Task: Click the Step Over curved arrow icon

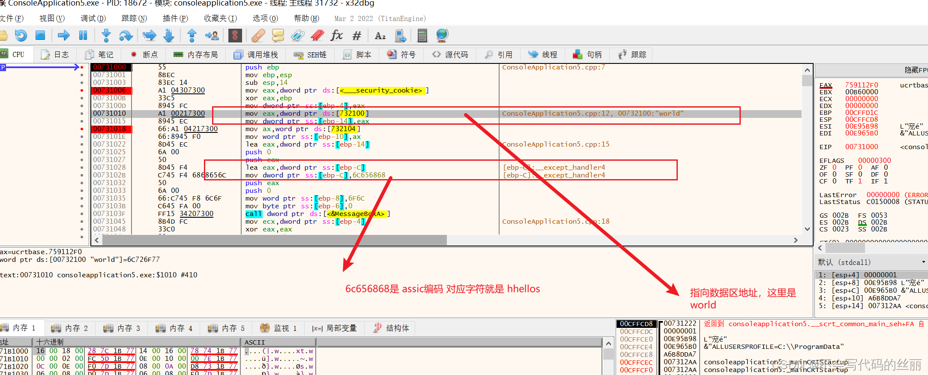Action: click(x=126, y=36)
